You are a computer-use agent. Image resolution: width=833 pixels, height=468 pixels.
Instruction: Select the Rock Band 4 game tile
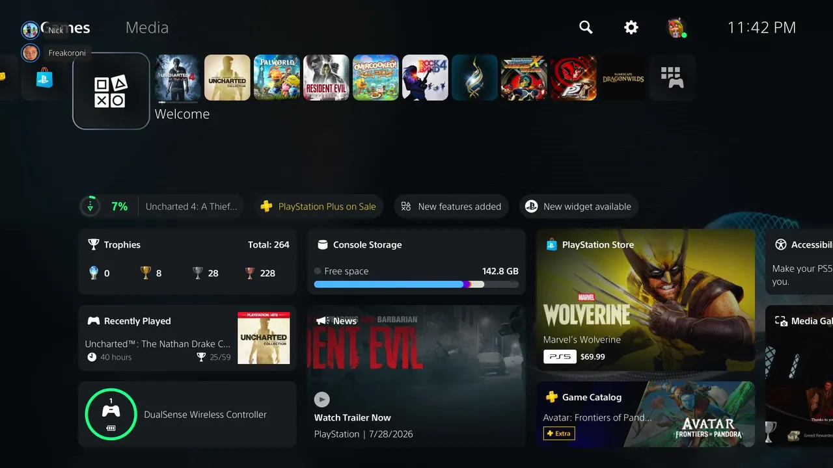pos(425,77)
